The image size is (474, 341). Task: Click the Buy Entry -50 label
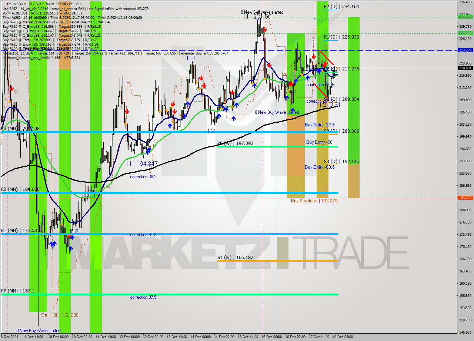pos(319,142)
